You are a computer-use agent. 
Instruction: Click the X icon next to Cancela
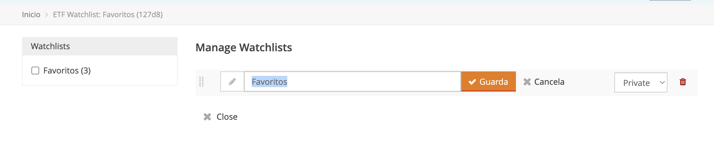527,82
